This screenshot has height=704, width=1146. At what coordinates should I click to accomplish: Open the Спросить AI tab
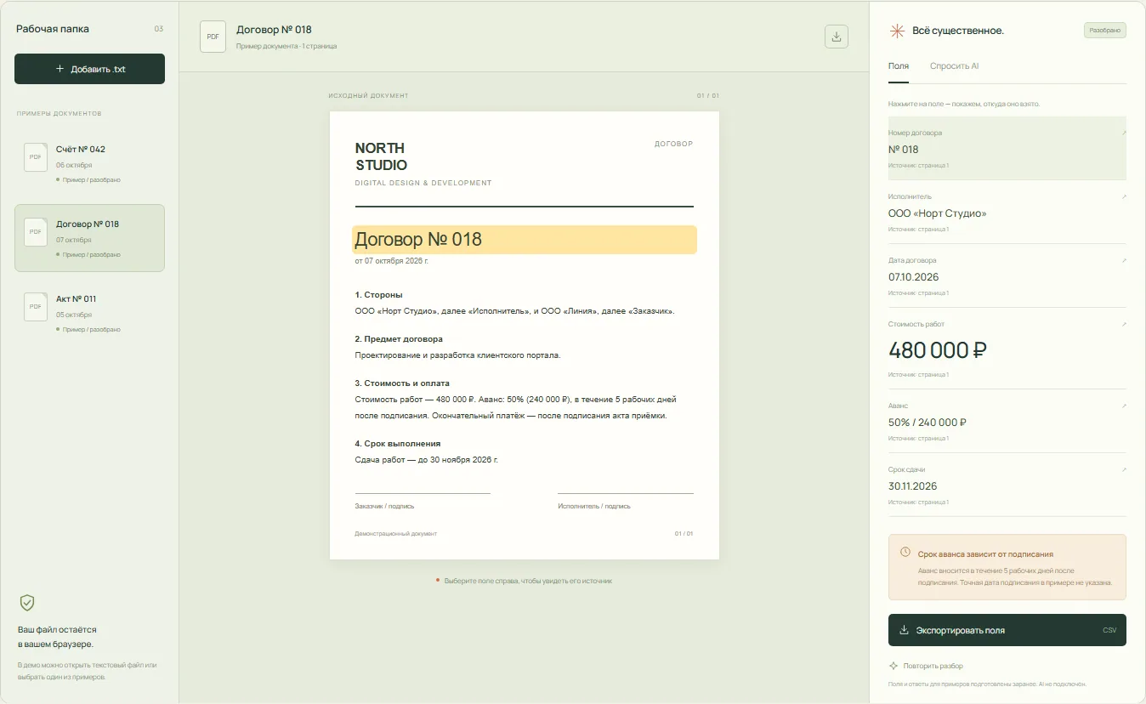954,65
